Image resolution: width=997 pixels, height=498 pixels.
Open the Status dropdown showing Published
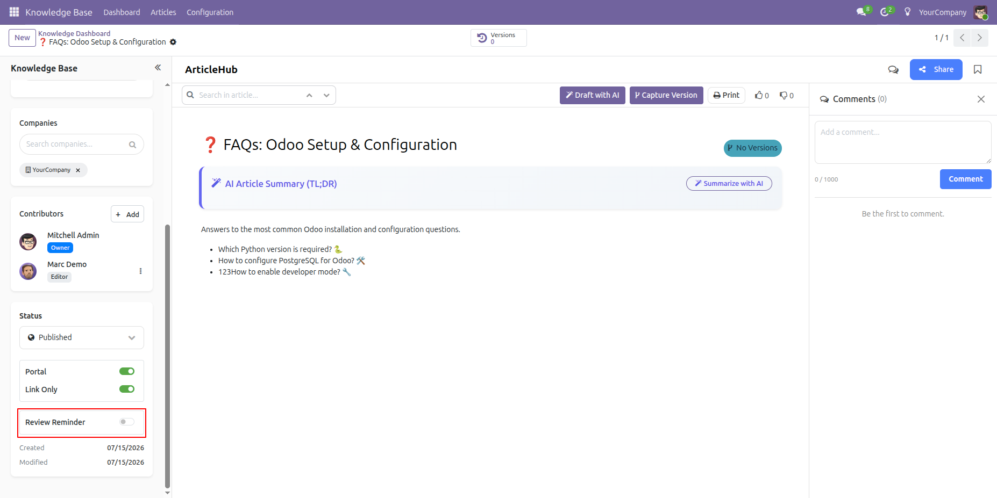tap(82, 337)
